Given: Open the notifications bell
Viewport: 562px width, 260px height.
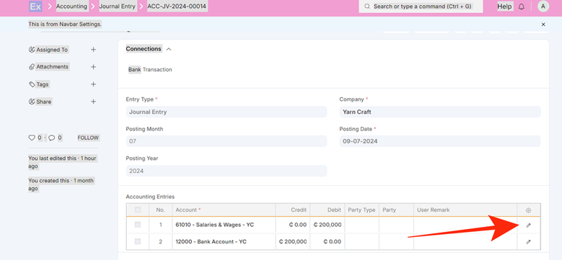Looking at the screenshot, I should (x=522, y=6).
